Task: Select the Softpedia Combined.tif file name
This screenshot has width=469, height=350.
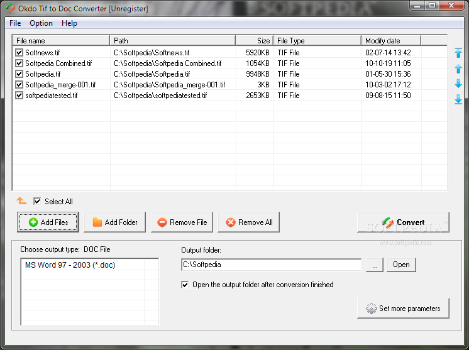Action: (x=58, y=63)
